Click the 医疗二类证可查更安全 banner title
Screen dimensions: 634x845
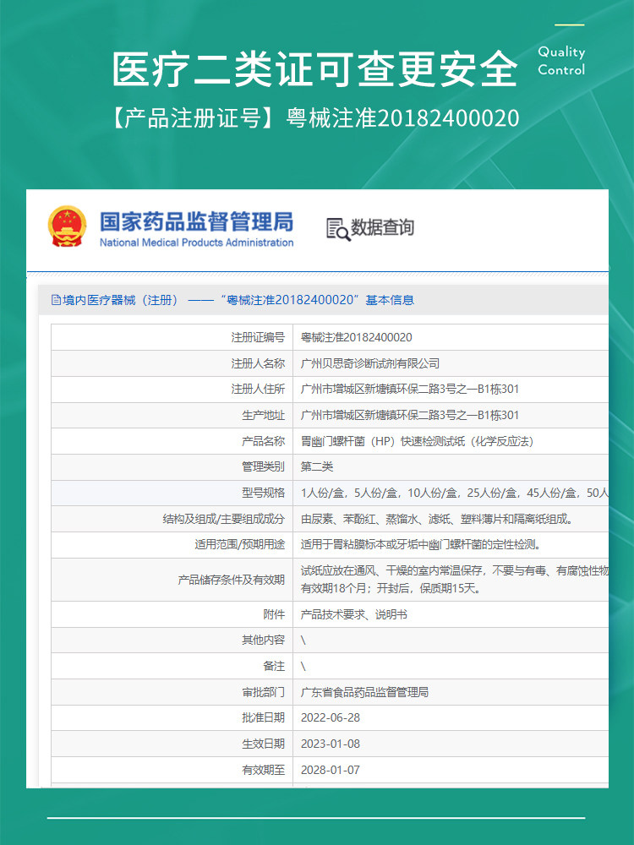coord(314,68)
